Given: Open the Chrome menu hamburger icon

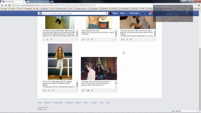Looking at the screenshot, I should coord(199,5).
